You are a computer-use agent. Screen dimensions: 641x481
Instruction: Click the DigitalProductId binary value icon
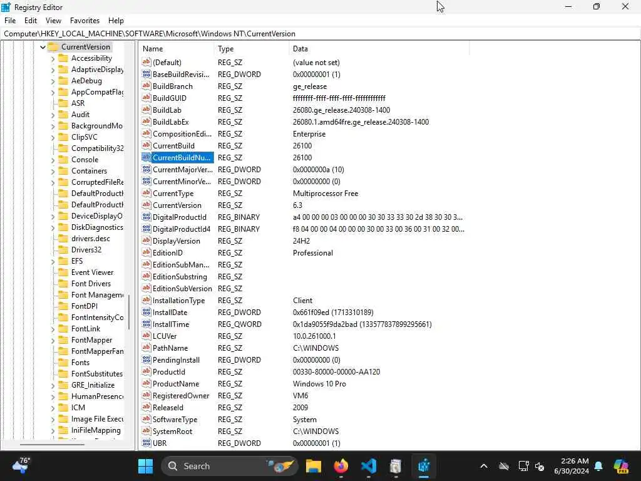pyautogui.click(x=146, y=217)
